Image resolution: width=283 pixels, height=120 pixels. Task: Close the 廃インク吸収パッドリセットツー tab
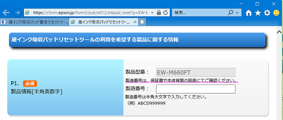(x=135, y=22)
